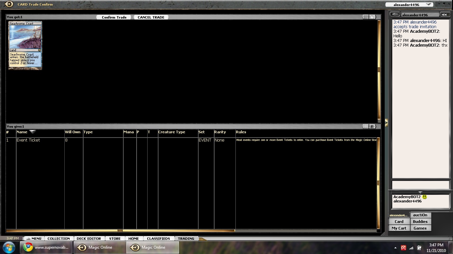Image resolution: width=453 pixels, height=254 pixels.
Task: Expand the MENU arrow in bottom bar
Action: [x=28, y=238]
